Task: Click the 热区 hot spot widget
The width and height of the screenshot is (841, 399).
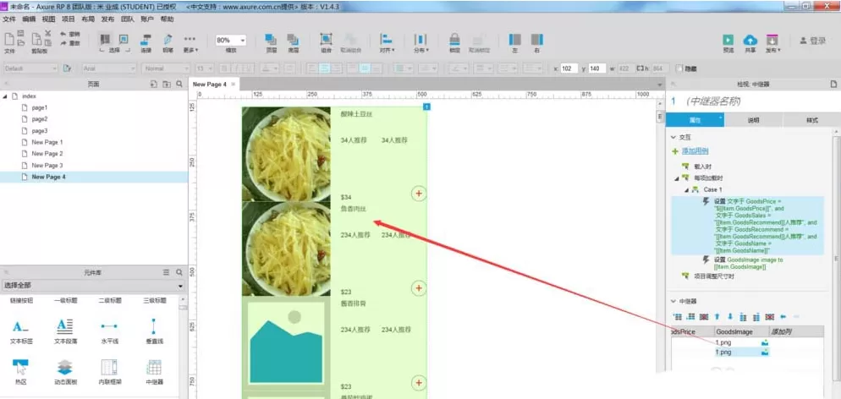Action: (21, 372)
